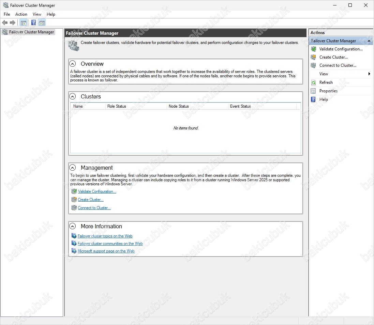The width and height of the screenshot is (374, 325).
Task: Sort clusters by Event Status column header
Action: 262,106
